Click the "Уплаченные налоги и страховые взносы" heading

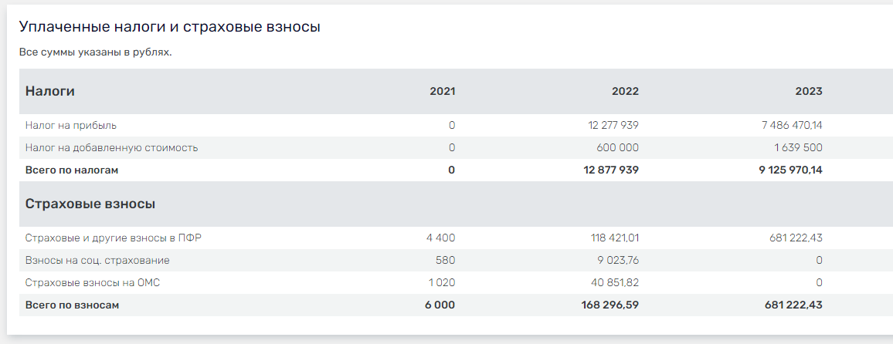pyautogui.click(x=169, y=27)
